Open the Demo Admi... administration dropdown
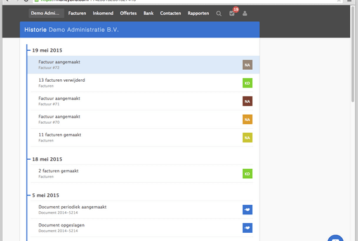 (46, 13)
